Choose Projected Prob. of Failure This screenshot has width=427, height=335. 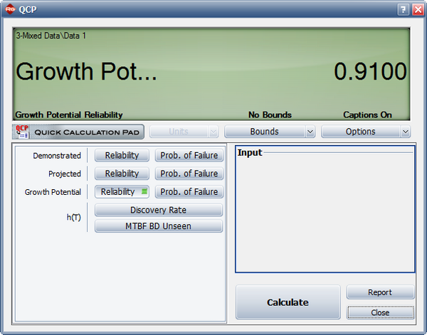tap(189, 174)
